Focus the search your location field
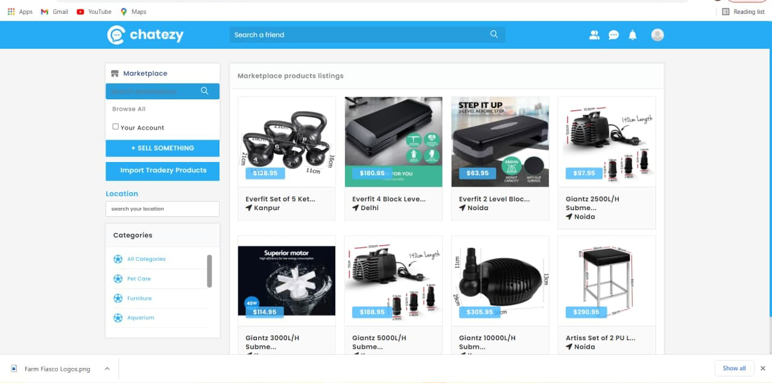Image resolution: width=772 pixels, height=383 pixels. 162,209
